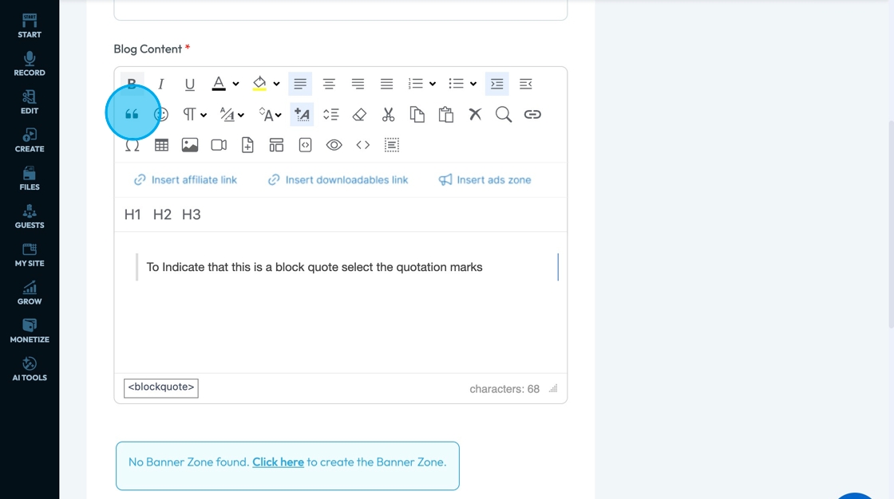This screenshot has height=499, width=894.
Task: Justify text alignment
Action: pos(386,84)
